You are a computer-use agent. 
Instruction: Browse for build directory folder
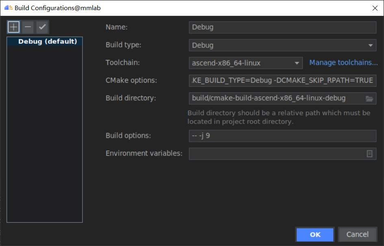[369, 98]
